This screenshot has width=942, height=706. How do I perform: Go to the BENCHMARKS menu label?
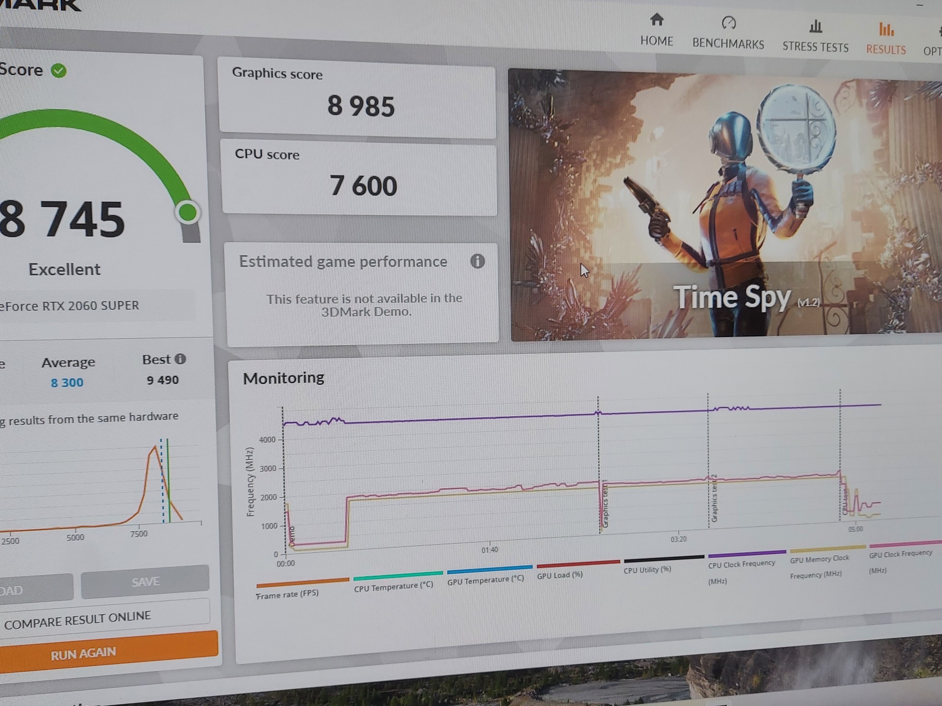point(728,44)
